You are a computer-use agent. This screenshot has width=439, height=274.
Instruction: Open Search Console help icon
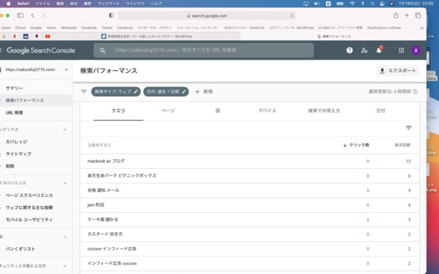[x=350, y=50]
